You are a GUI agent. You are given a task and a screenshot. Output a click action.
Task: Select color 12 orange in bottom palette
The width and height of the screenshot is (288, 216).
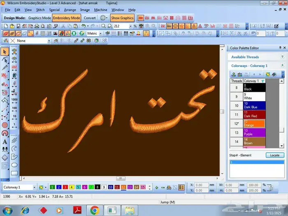[x=123, y=187]
